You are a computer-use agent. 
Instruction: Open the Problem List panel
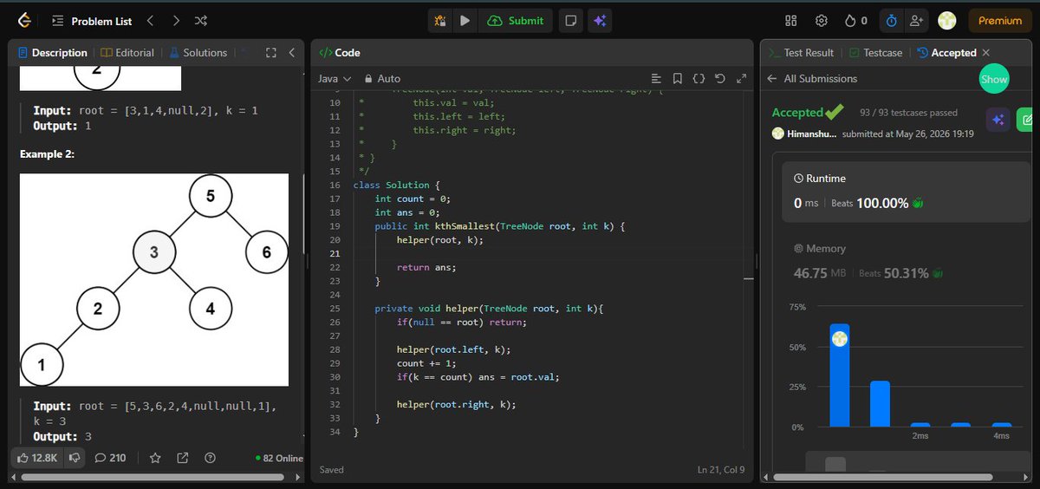click(x=92, y=21)
